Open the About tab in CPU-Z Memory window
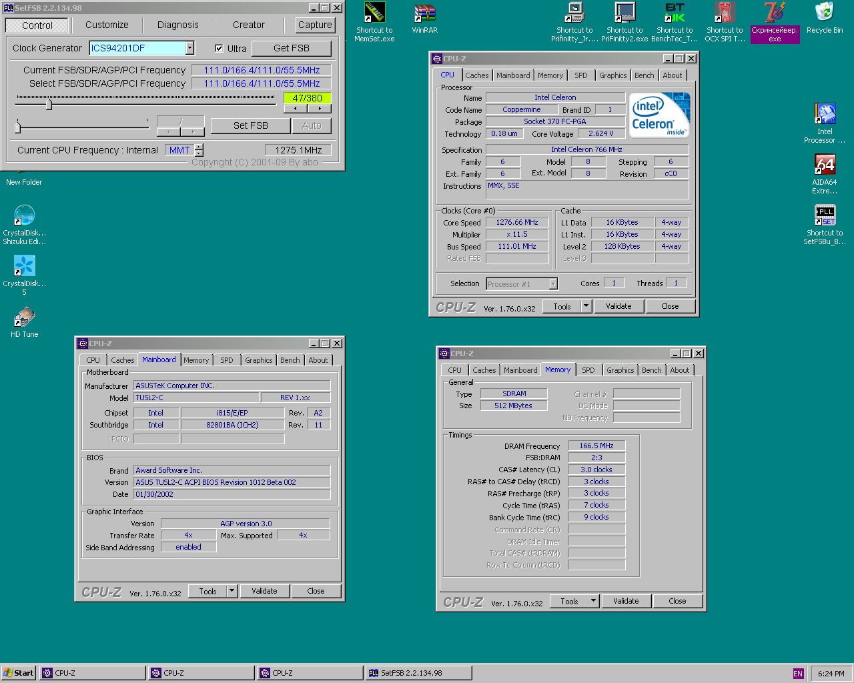The width and height of the screenshot is (854, 683). (x=679, y=370)
